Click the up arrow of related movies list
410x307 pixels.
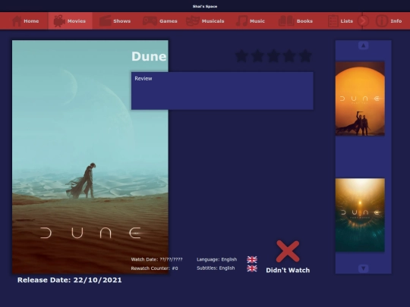tap(363, 45)
